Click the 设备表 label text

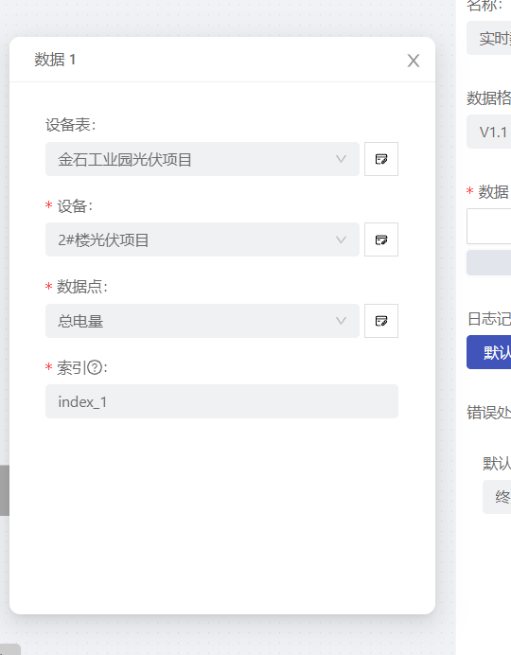pyautogui.click(x=71, y=125)
